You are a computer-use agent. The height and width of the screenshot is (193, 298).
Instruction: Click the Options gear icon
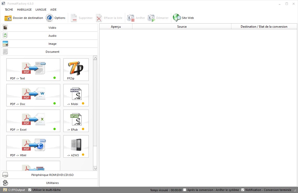49,18
